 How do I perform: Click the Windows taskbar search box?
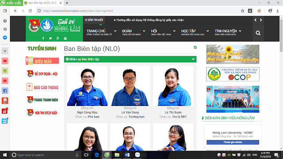(x=45, y=155)
